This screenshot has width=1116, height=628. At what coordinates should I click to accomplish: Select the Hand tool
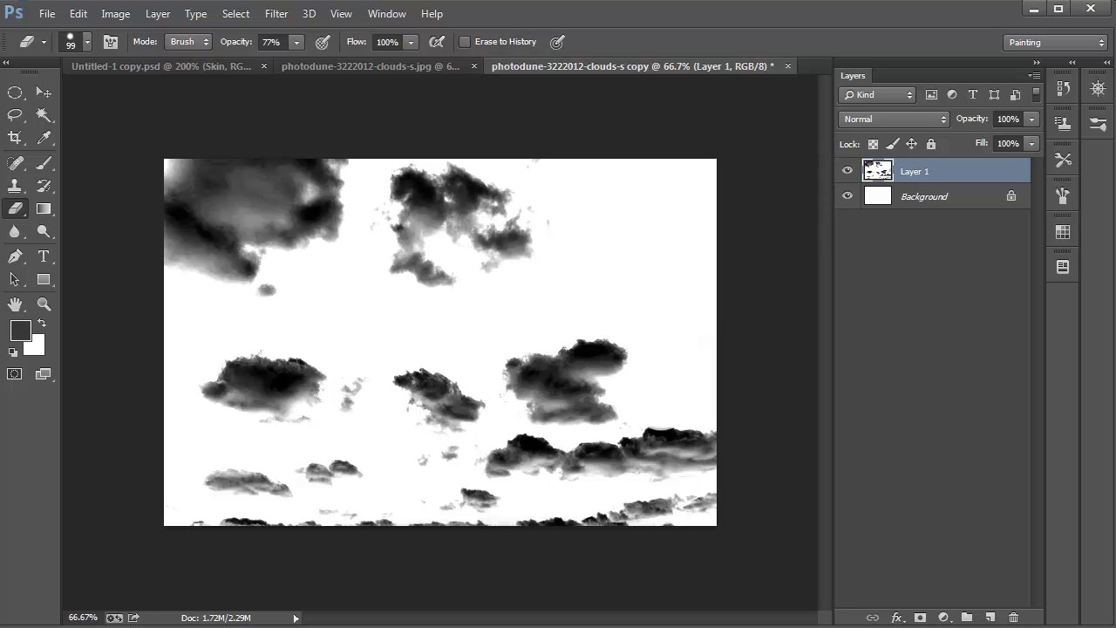[x=15, y=304]
